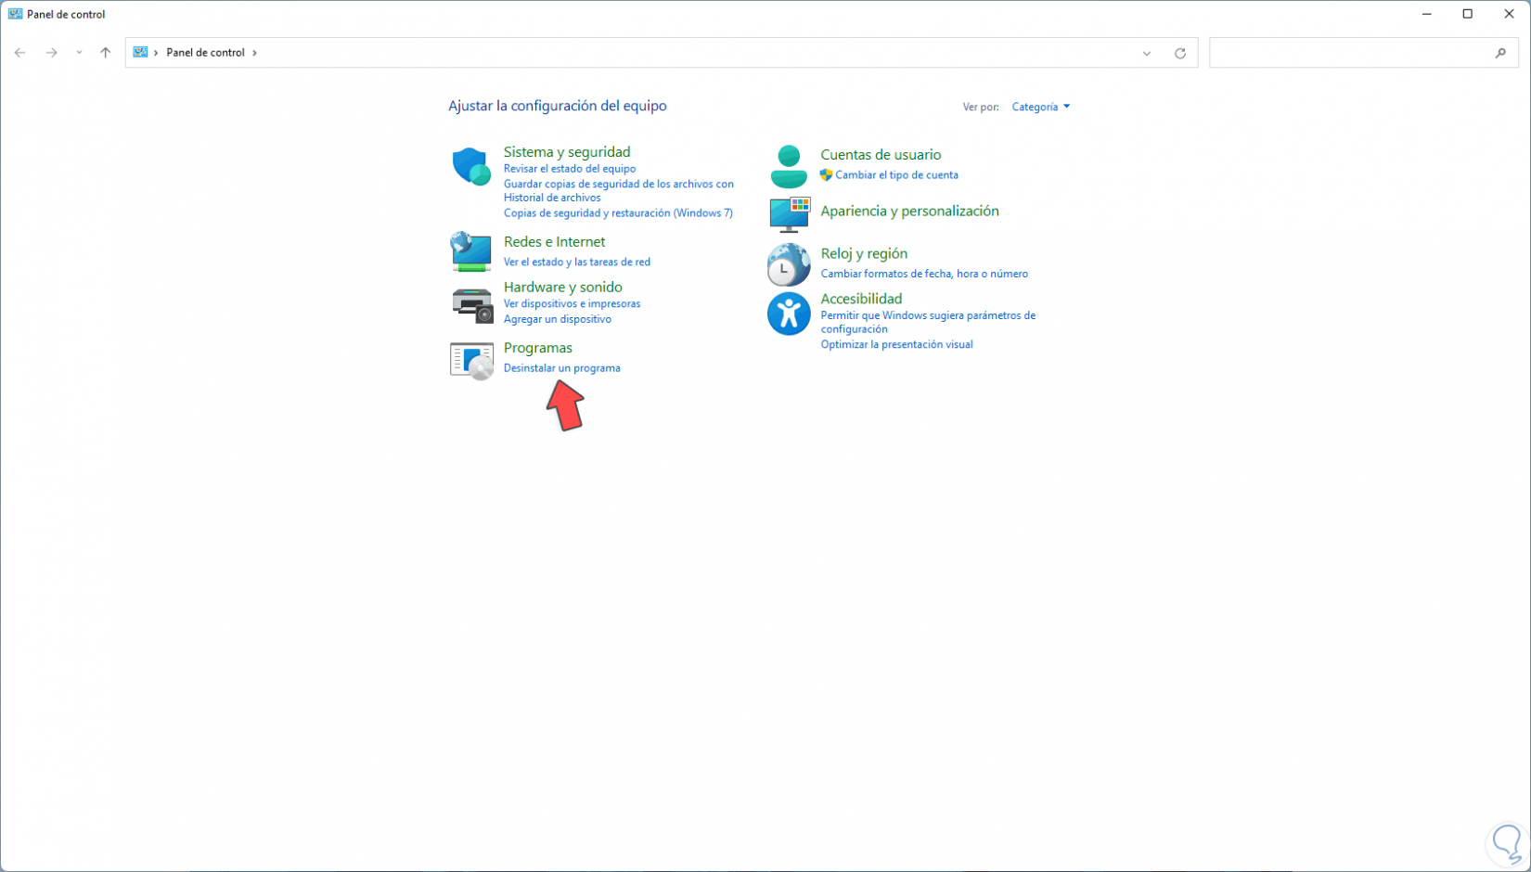This screenshot has width=1531, height=872.
Task: Open Sistema y seguridad category
Action: [567, 152]
